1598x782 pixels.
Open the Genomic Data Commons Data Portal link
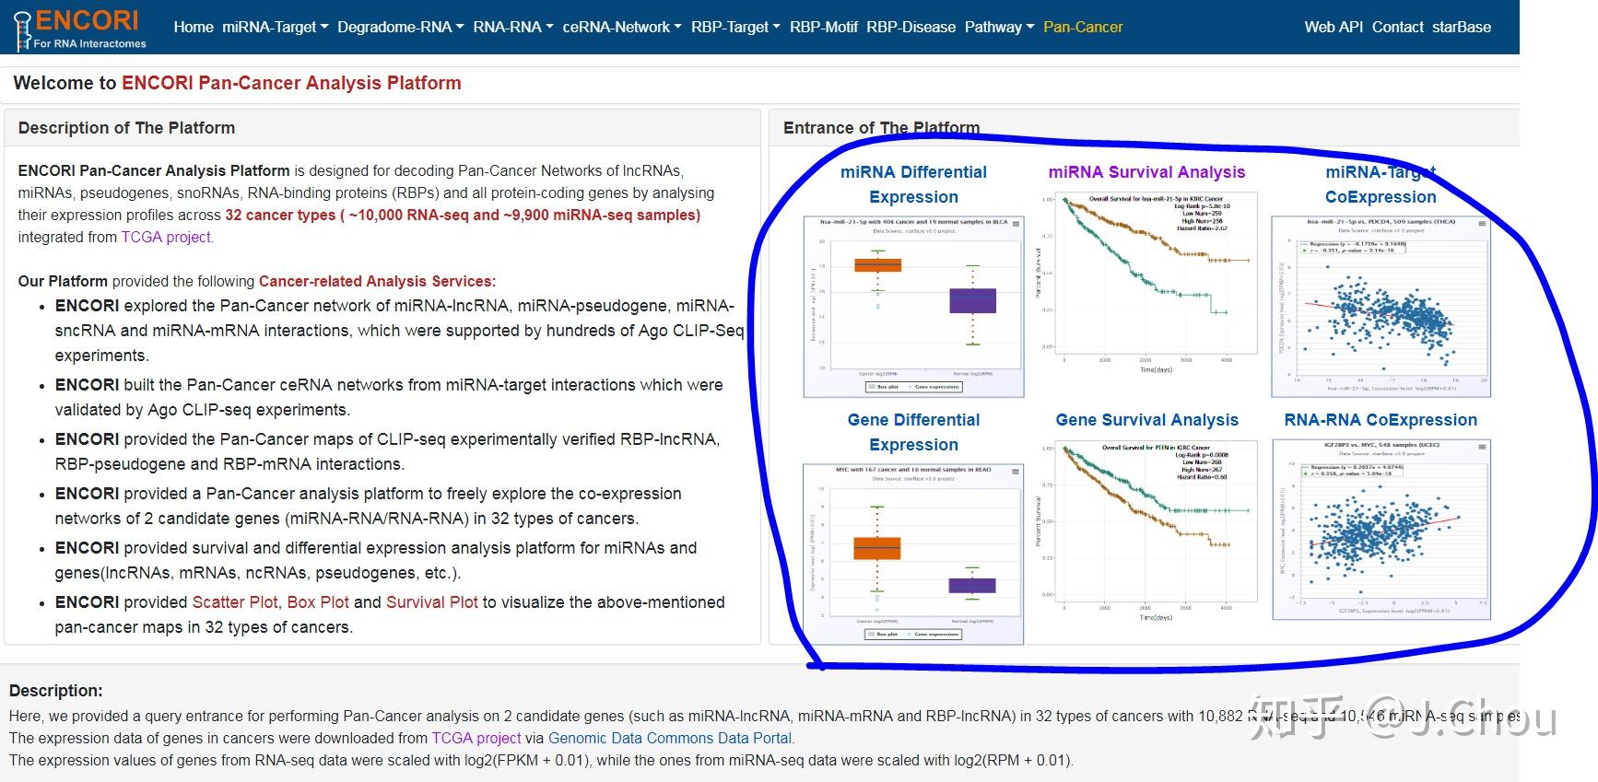point(670,738)
